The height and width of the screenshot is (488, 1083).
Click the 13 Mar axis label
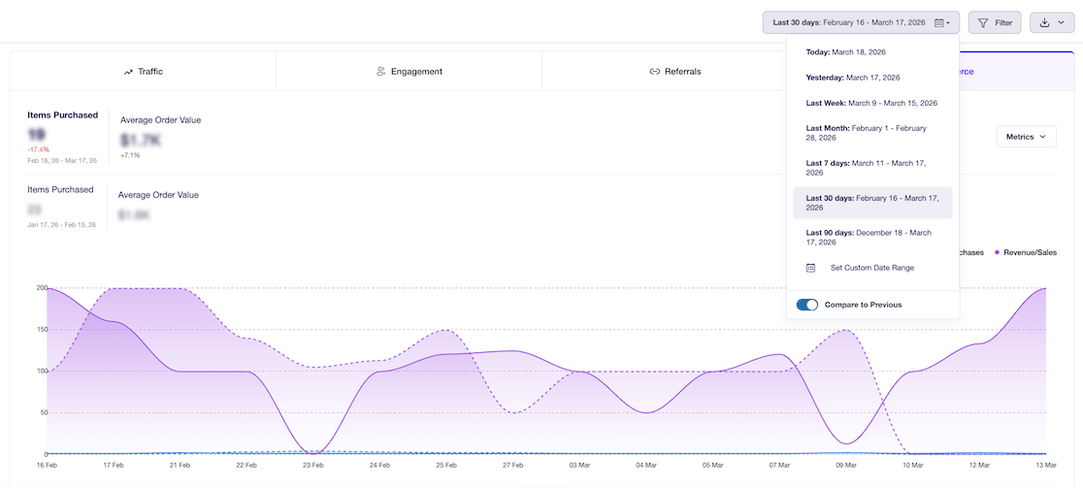pyautogui.click(x=1046, y=466)
